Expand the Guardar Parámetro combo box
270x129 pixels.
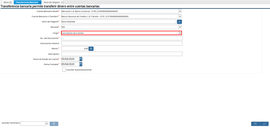click(x=47, y=124)
